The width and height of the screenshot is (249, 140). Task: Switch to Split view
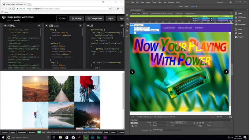coord(186,7)
